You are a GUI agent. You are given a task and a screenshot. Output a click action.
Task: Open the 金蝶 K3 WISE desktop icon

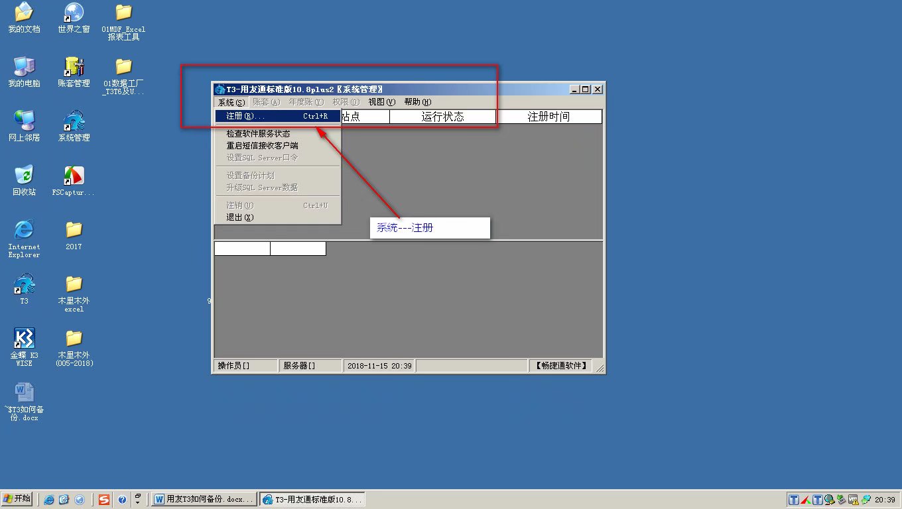point(24,339)
